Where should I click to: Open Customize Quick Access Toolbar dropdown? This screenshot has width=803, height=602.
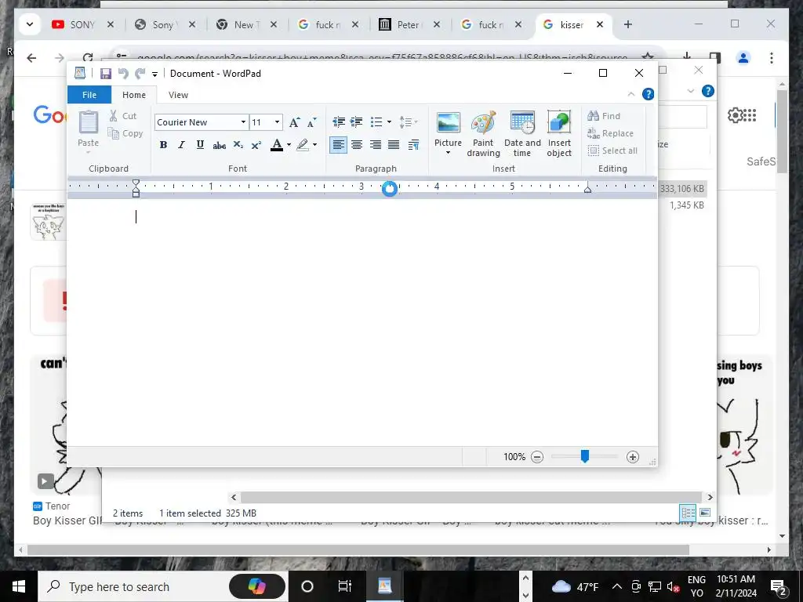click(x=154, y=74)
